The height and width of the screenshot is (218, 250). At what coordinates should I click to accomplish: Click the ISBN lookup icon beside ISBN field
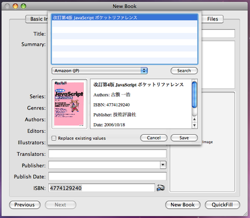(161, 187)
